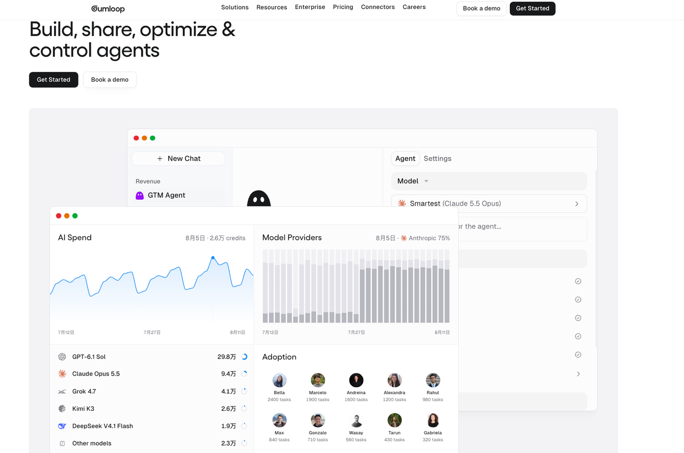Switch to the Agent tab
Screen dimensions: 684x453
pos(406,159)
